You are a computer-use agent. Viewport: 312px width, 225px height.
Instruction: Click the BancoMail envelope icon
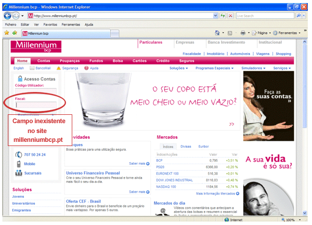[32, 68]
